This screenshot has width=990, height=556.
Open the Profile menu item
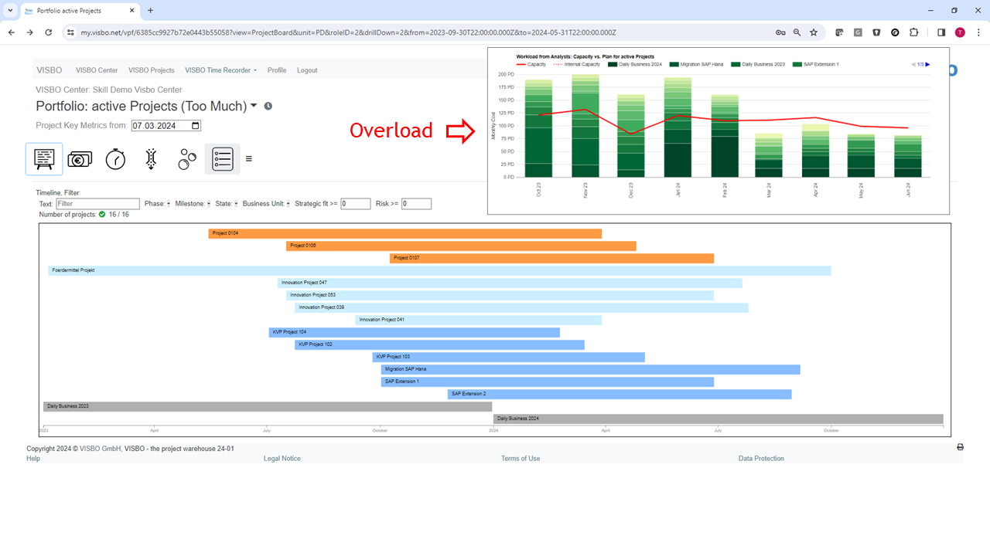[277, 70]
